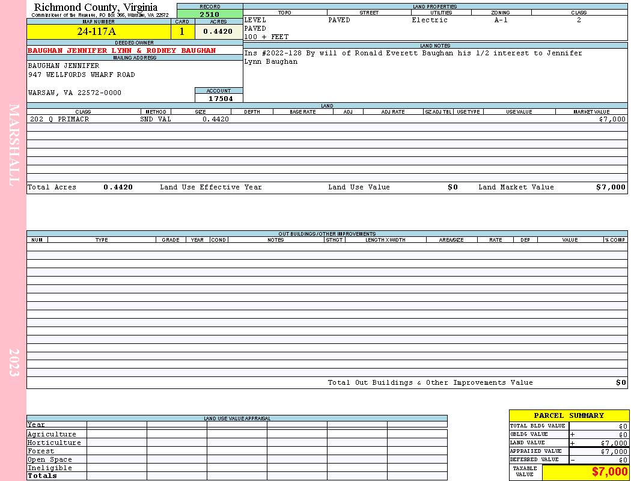
Task: Select map number 24-117A
Action: (97, 32)
